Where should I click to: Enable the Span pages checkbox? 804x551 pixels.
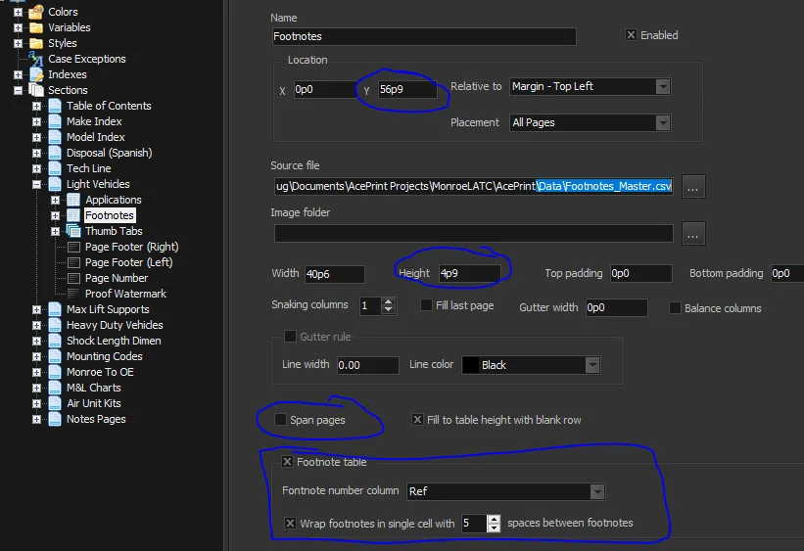[x=281, y=420]
